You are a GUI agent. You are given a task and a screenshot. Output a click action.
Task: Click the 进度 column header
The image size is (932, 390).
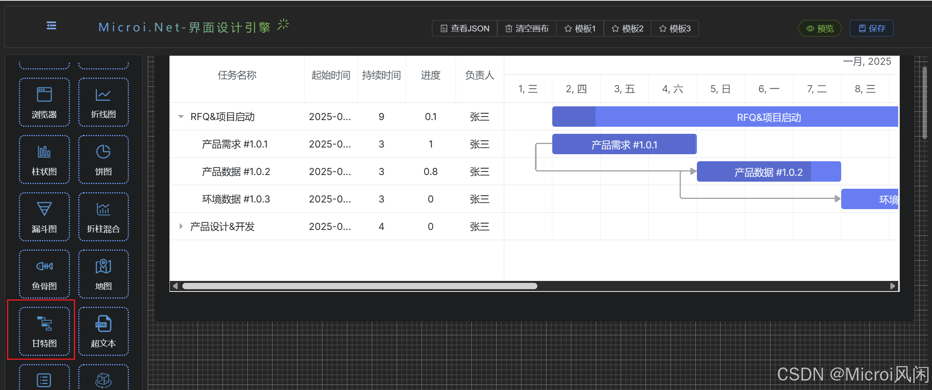click(x=431, y=75)
